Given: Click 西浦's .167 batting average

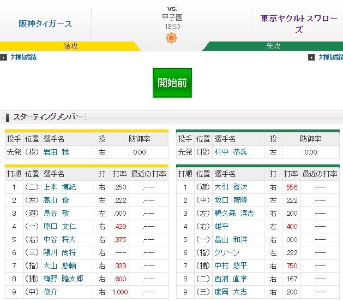Looking at the screenshot, I should [291, 279].
